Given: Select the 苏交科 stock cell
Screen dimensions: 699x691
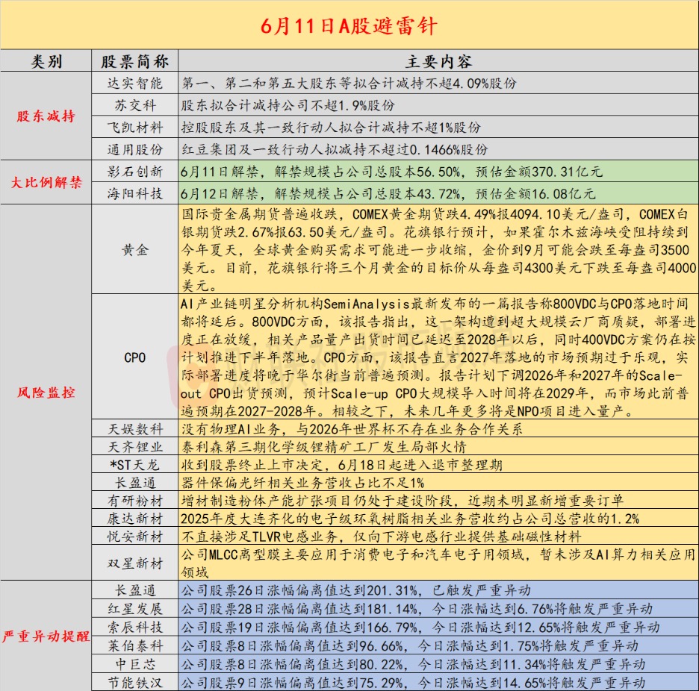Looking at the screenshot, I should (x=134, y=105).
